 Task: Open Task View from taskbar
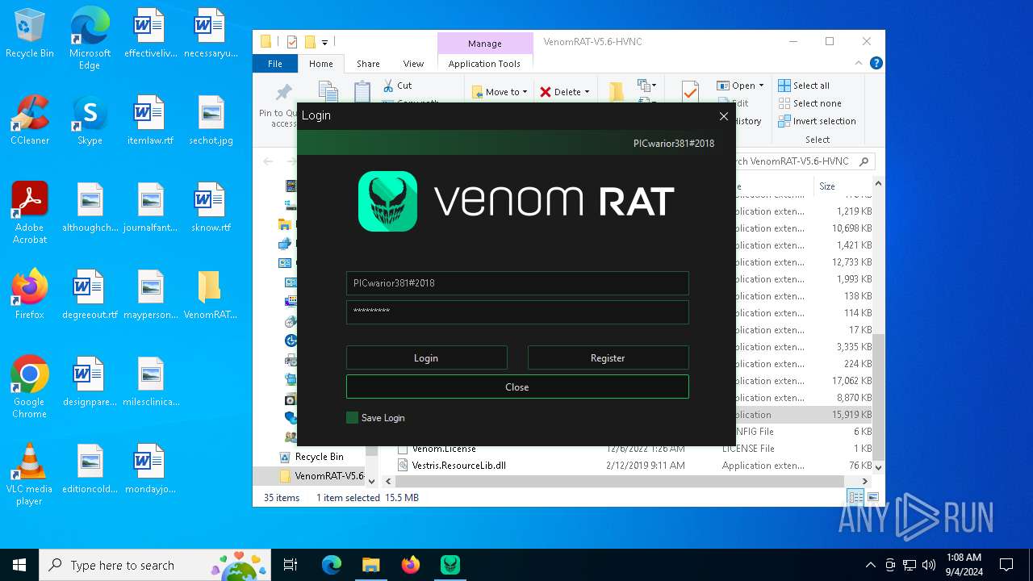pyautogui.click(x=291, y=565)
